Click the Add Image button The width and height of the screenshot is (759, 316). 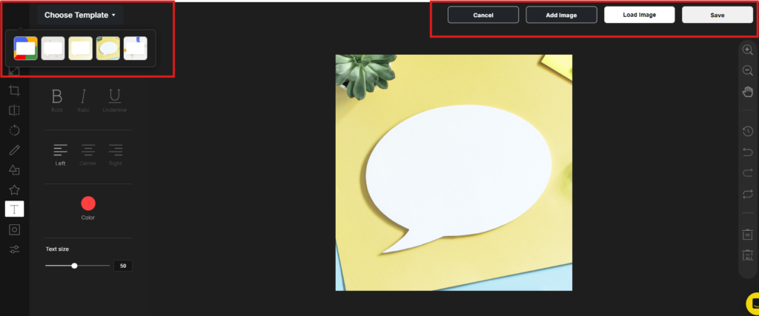pyautogui.click(x=561, y=15)
